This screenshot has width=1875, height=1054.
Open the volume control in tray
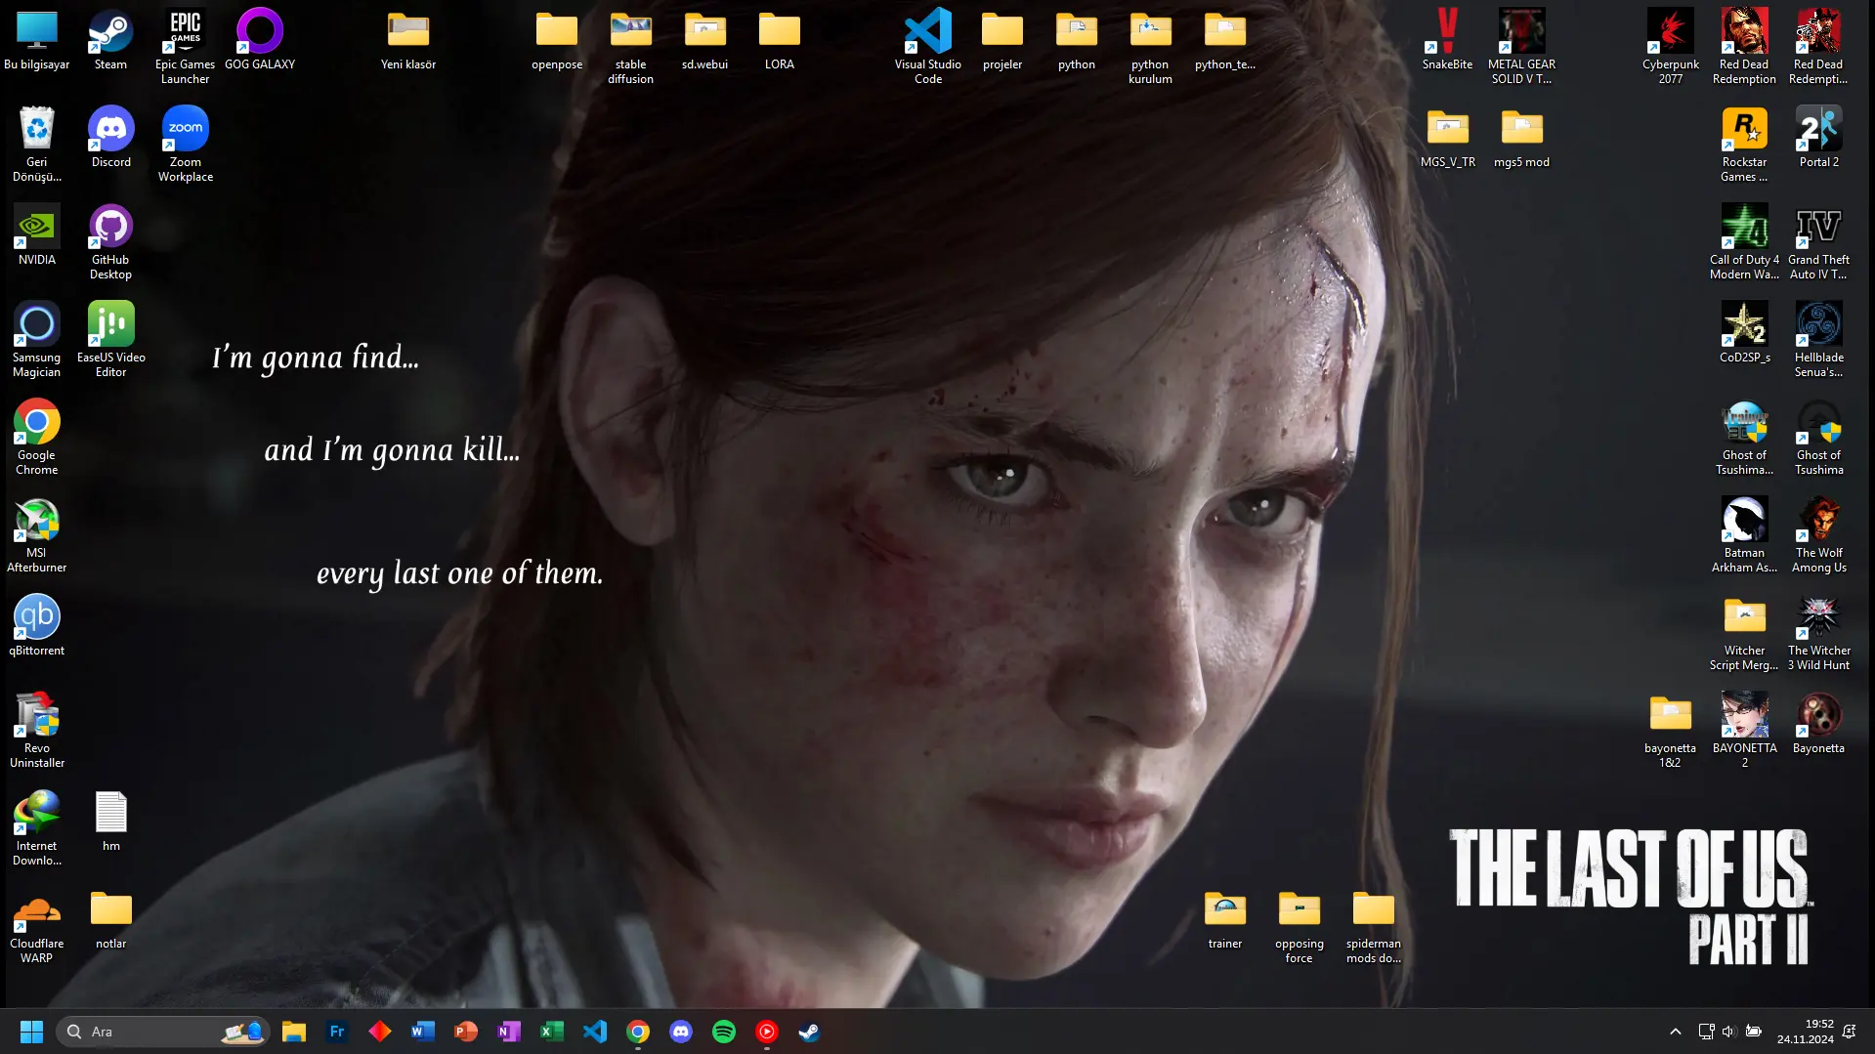[x=1728, y=1032]
